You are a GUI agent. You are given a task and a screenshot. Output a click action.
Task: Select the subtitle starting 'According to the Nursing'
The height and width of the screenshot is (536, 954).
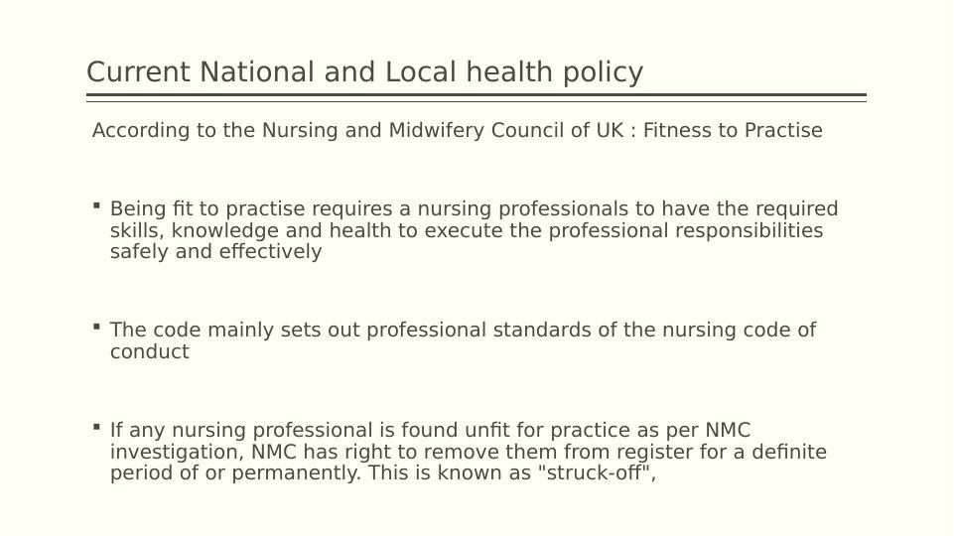457,131
